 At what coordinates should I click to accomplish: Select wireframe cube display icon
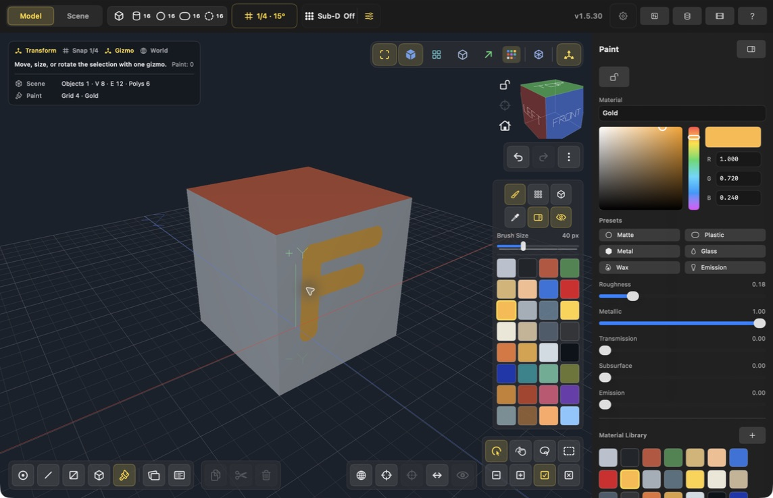(x=462, y=55)
